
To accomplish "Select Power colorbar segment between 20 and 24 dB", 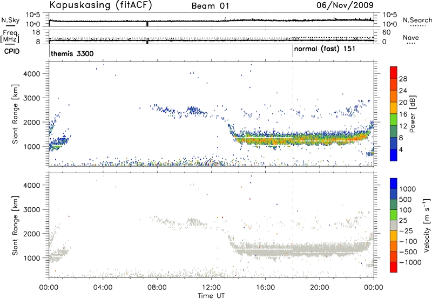I will click(394, 96).
